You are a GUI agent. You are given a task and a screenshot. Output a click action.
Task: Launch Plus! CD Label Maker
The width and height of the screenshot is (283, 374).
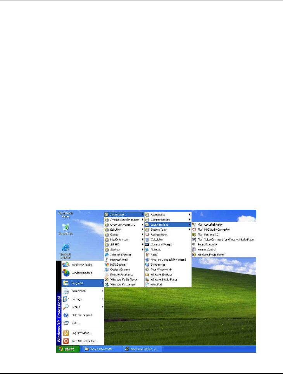tap(224, 224)
